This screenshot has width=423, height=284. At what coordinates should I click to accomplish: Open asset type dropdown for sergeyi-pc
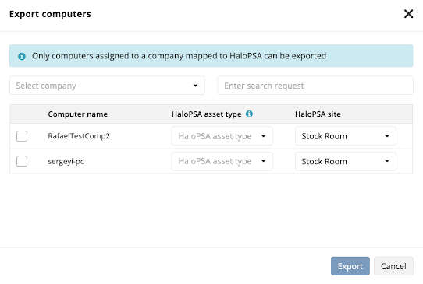[222, 161]
